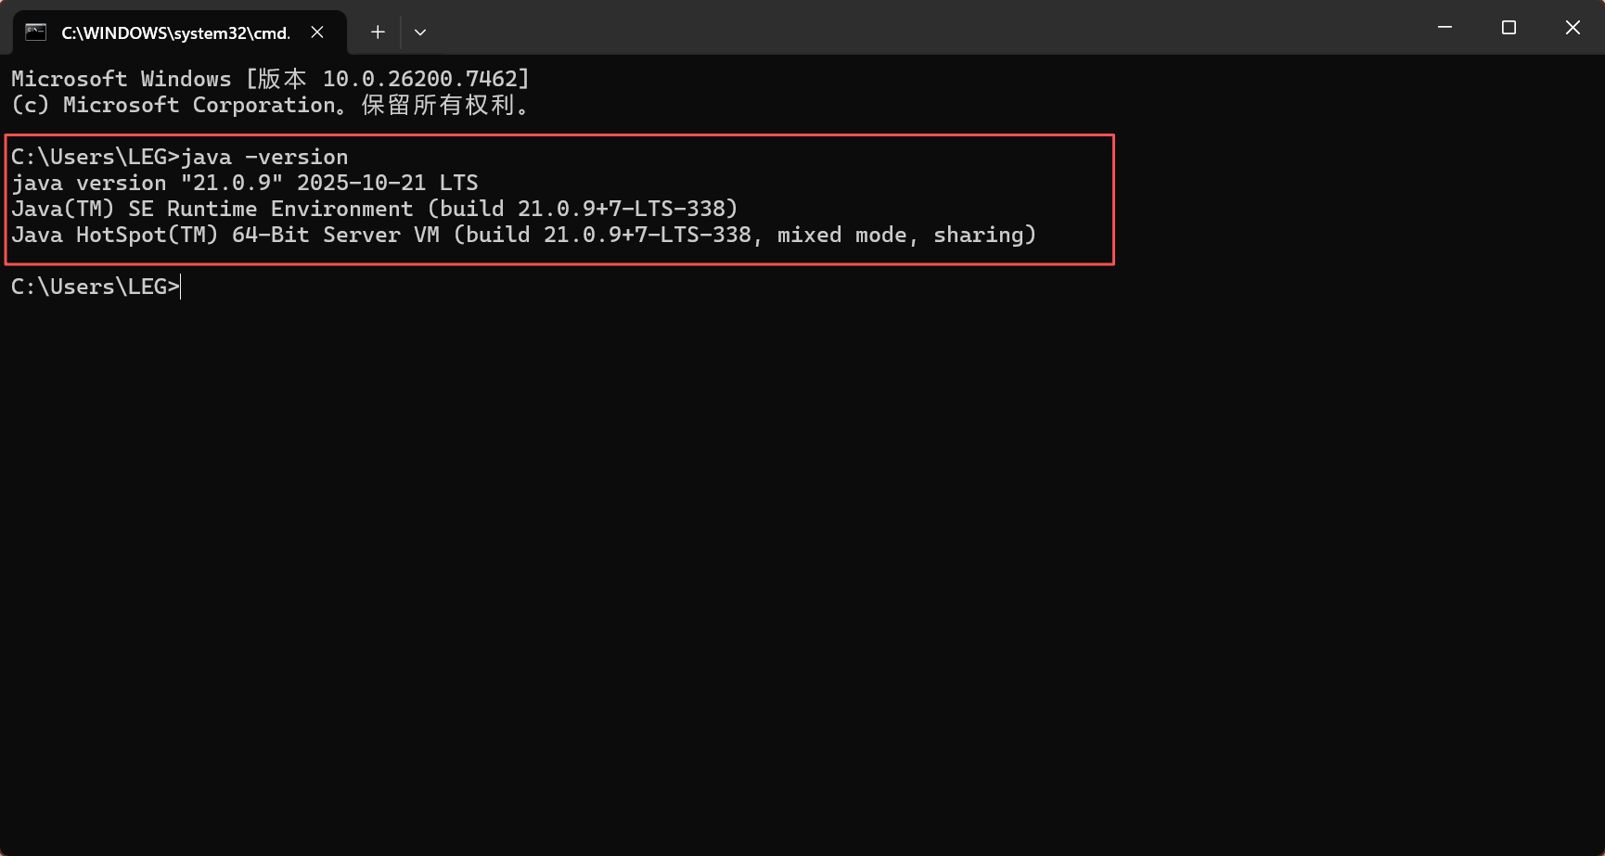Click the Microsoft Corporation copyright line
Image resolution: width=1605 pixels, height=856 pixels.
click(272, 105)
